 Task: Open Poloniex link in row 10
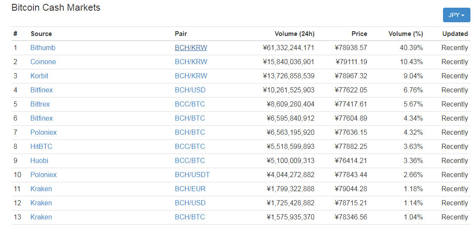tap(43, 175)
